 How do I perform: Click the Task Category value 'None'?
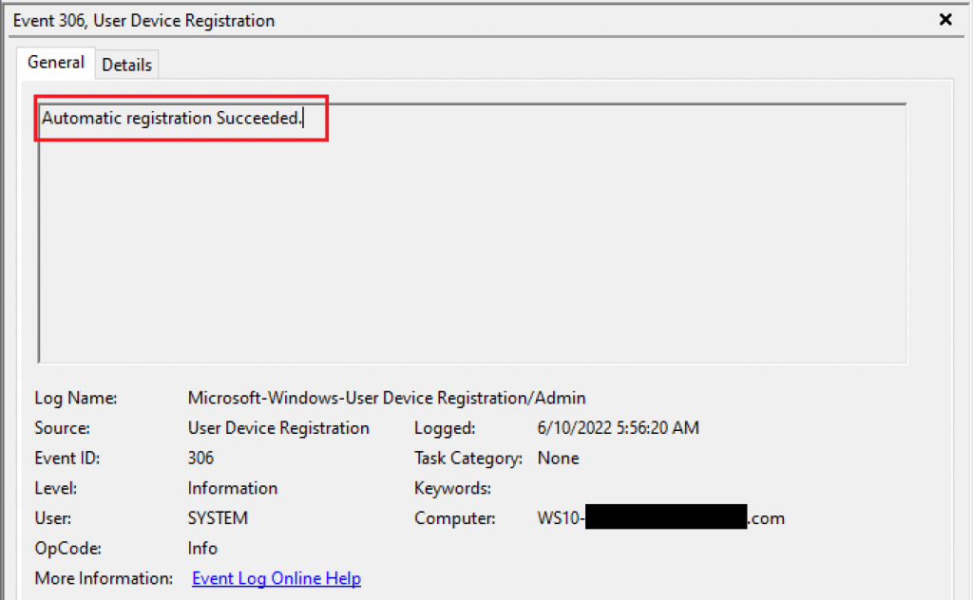point(558,458)
